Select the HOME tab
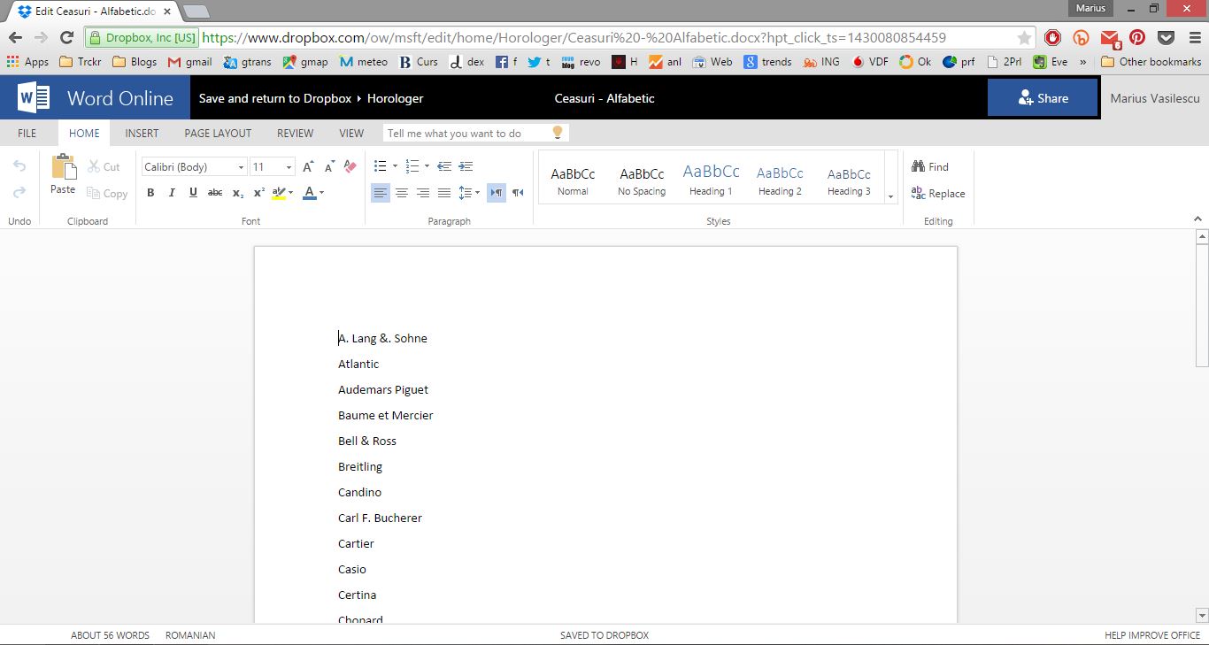 84,133
